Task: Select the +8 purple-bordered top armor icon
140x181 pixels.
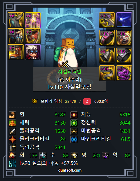Action: click(x=33, y=20)
